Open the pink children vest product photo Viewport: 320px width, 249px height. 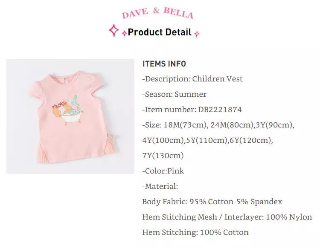coord(70,116)
